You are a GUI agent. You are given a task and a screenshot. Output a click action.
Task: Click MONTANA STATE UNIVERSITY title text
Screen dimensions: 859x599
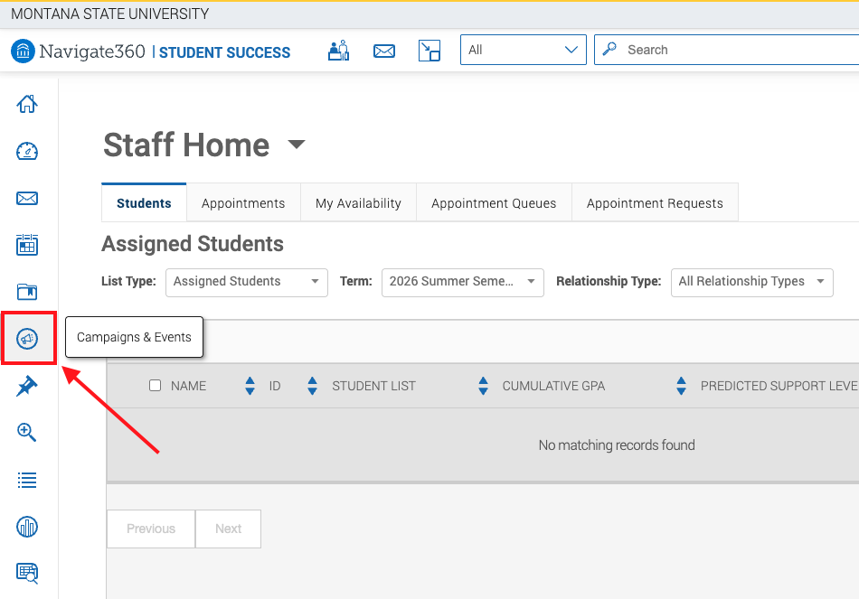(109, 14)
